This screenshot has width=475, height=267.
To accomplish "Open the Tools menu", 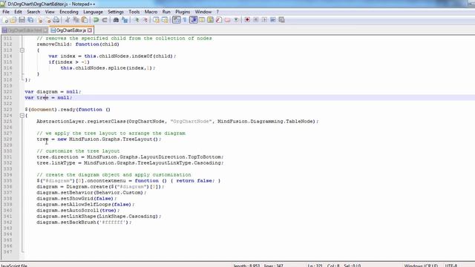I will coord(134,12).
